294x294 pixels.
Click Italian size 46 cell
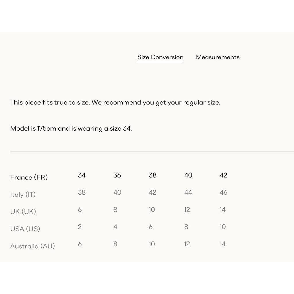pos(223,192)
